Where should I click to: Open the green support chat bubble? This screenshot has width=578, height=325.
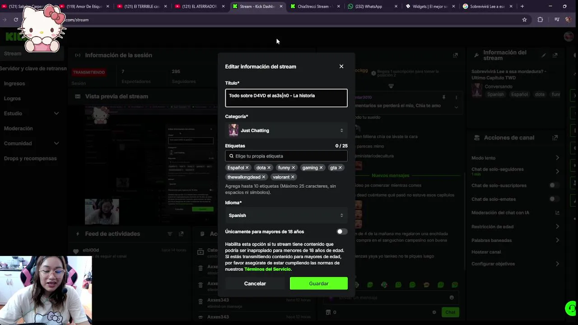571,309
